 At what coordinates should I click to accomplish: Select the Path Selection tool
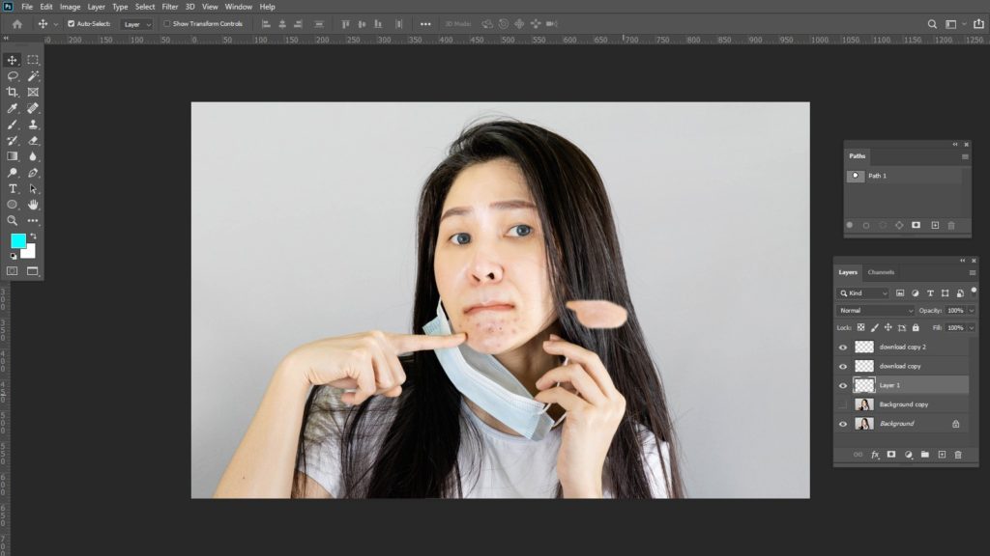[x=33, y=188]
